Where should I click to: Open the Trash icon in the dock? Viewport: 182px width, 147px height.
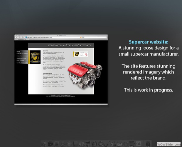pyautogui.click(x=149, y=144)
